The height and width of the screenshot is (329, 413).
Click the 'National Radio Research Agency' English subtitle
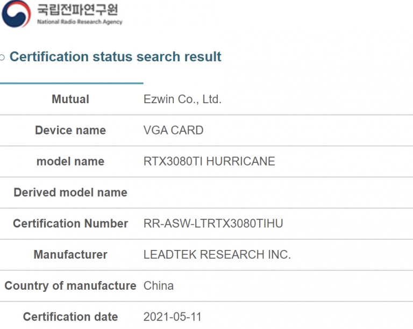click(x=80, y=22)
